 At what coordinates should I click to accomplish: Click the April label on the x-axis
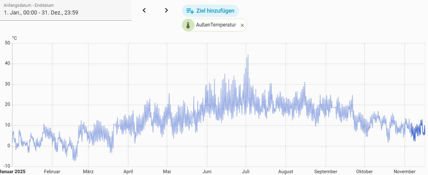[128, 172]
